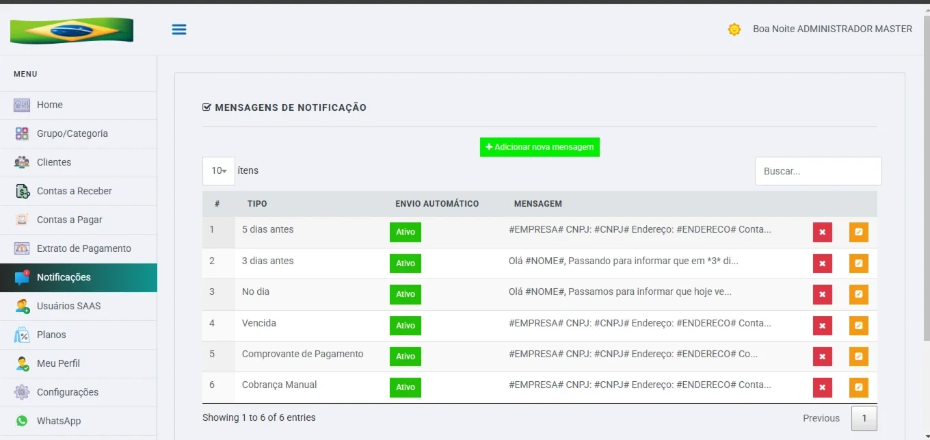Toggle the hamburger sidebar menu icon
Viewport: 930px width, 440px height.
click(179, 29)
